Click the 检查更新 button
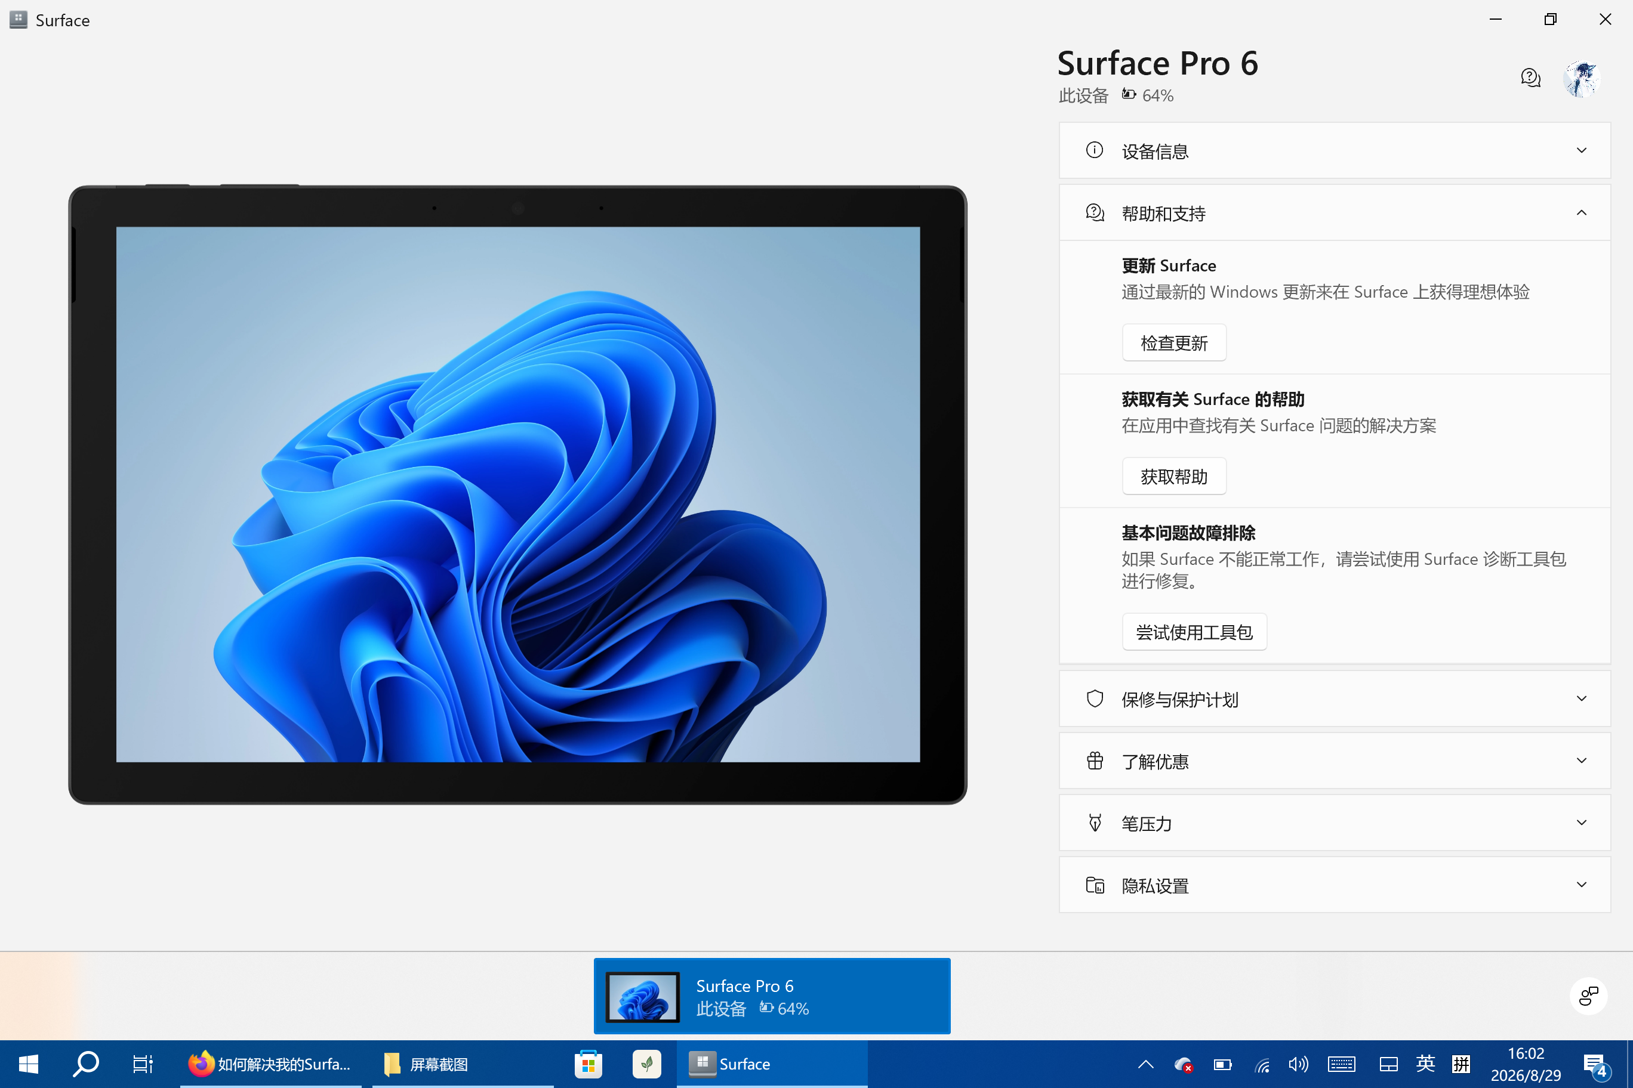Screen dimensions: 1633x1088 (1174, 343)
